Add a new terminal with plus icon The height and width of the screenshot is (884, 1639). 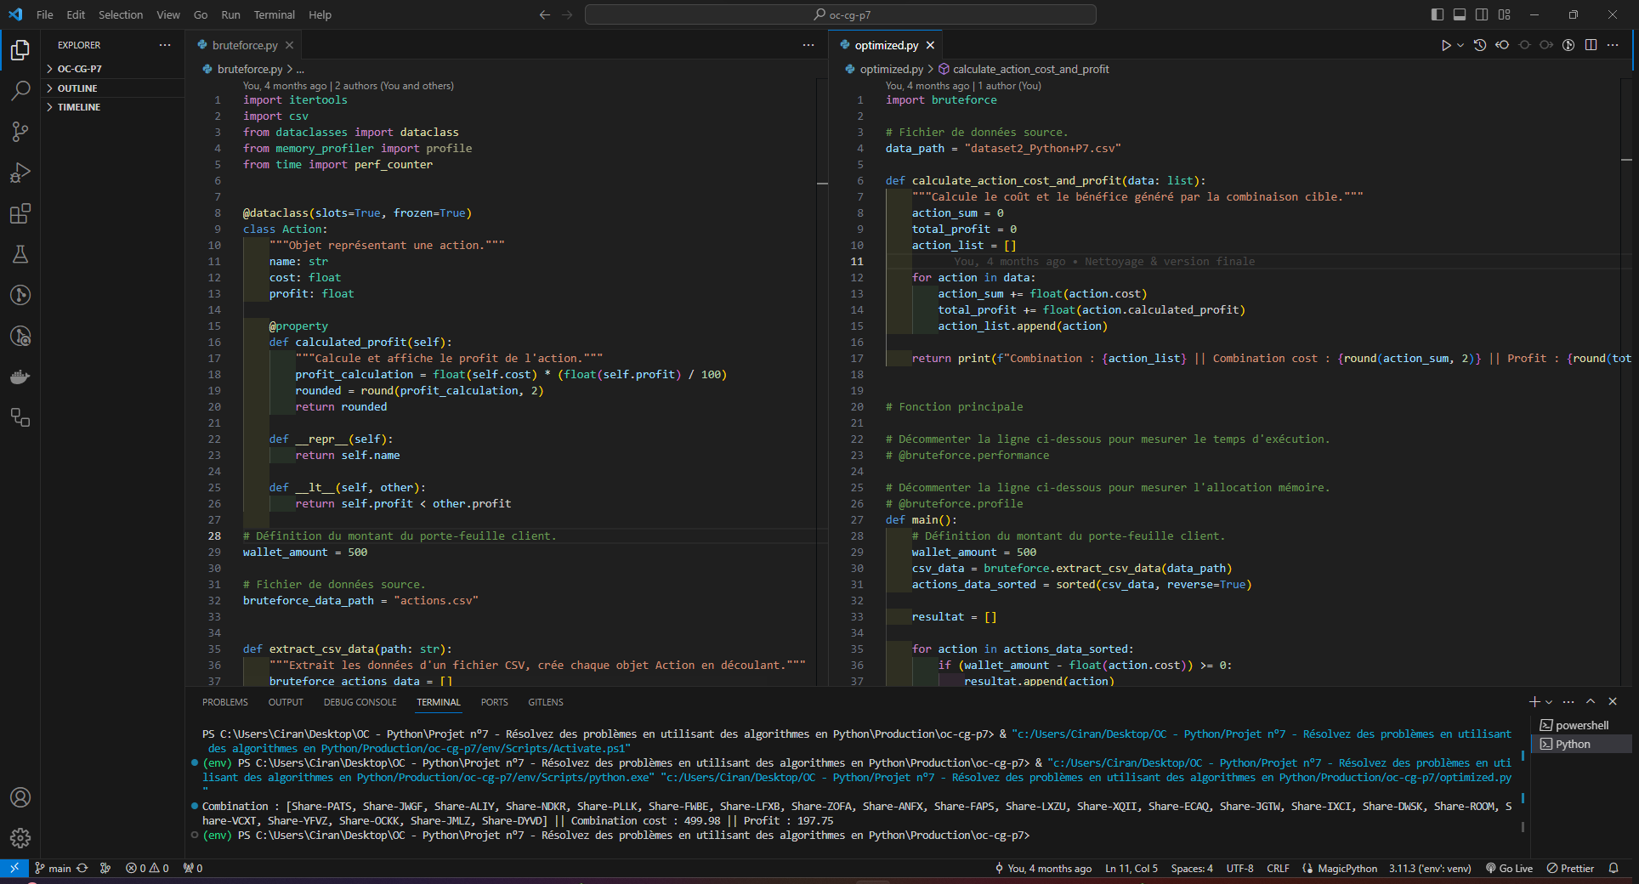point(1534,701)
